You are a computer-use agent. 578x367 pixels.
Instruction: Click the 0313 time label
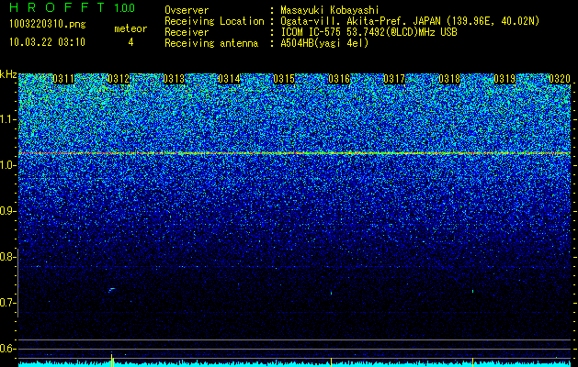(x=174, y=79)
